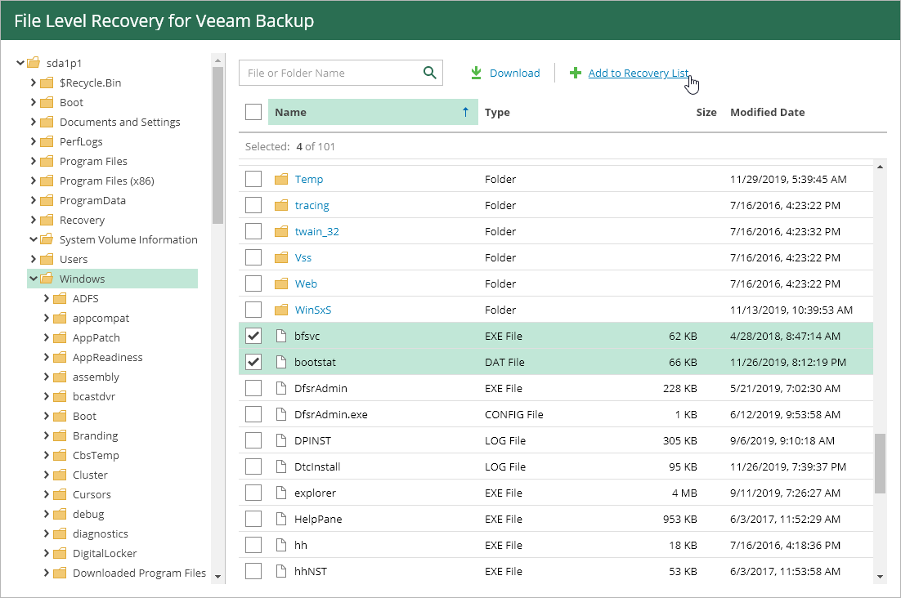Click the search magnifier icon
The image size is (901, 598).
coord(429,73)
